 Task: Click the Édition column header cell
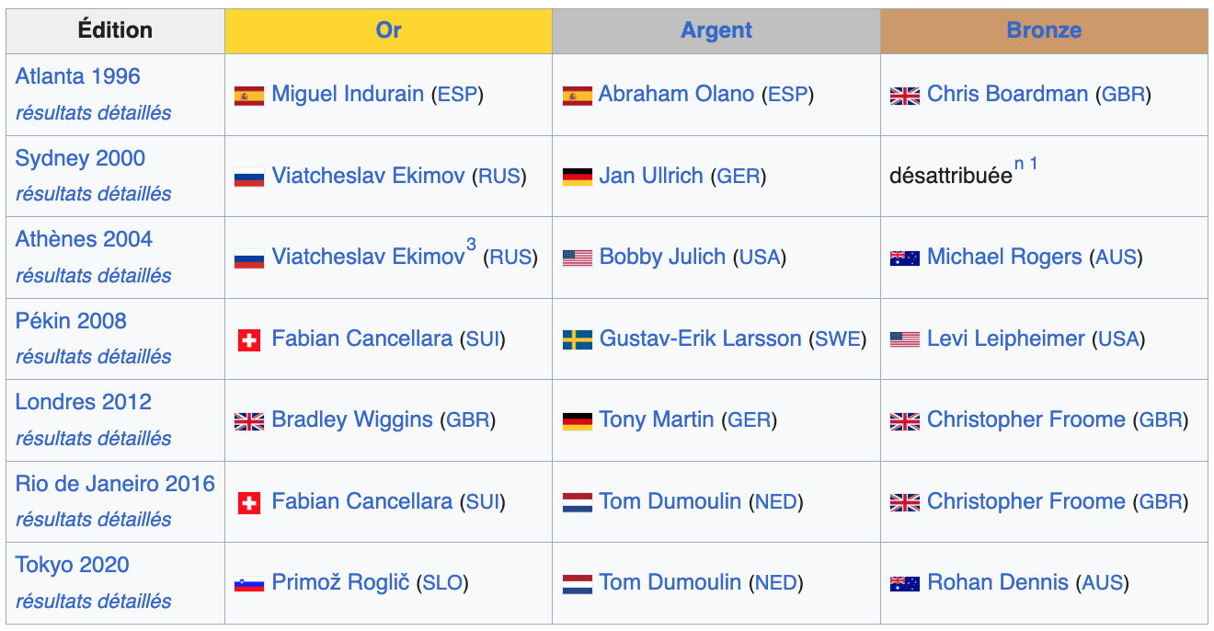point(115,30)
